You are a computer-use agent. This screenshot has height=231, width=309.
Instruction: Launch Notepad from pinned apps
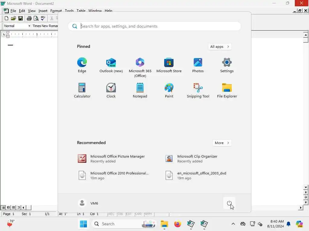point(140,90)
